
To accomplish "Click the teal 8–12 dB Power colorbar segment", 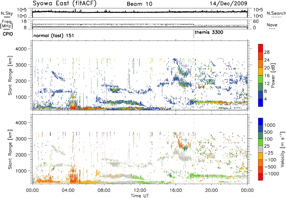I will pos(261,87).
